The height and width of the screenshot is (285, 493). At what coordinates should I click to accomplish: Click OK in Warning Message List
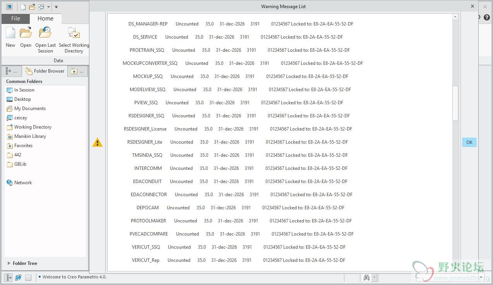pyautogui.click(x=469, y=142)
